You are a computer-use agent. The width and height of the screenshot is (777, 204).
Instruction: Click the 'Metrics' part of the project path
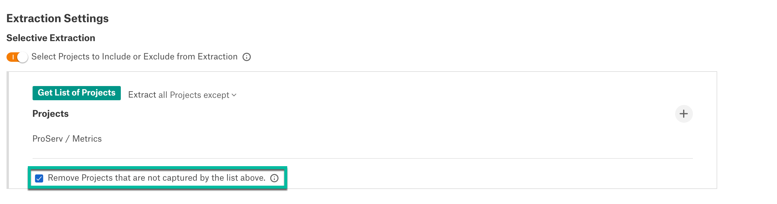pyautogui.click(x=87, y=139)
